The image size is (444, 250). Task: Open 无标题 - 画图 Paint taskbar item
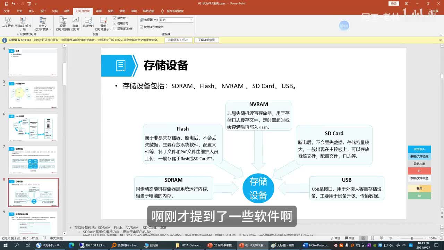(x=284, y=245)
